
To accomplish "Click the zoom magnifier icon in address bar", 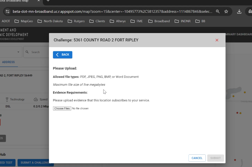I will pos(218,12).
